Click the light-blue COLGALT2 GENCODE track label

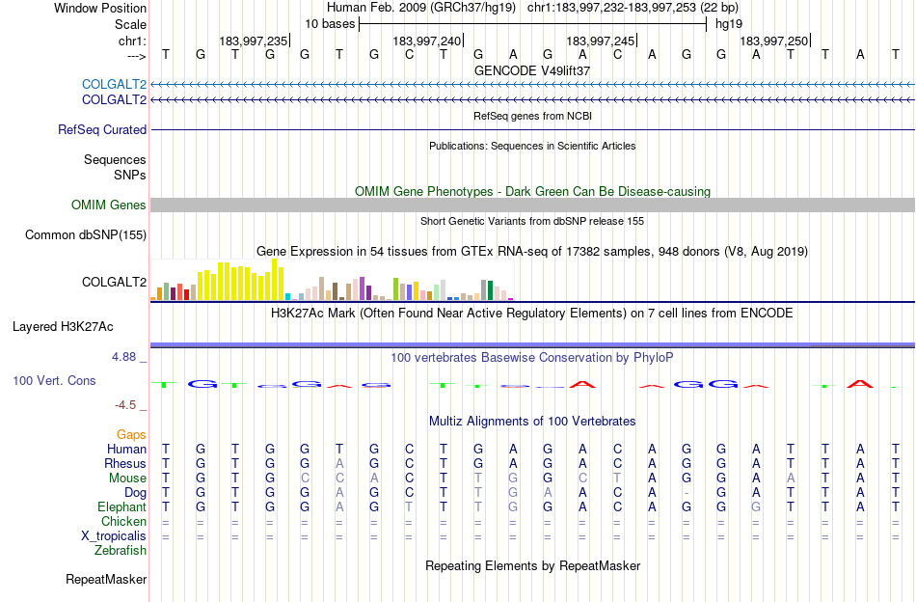click(114, 84)
